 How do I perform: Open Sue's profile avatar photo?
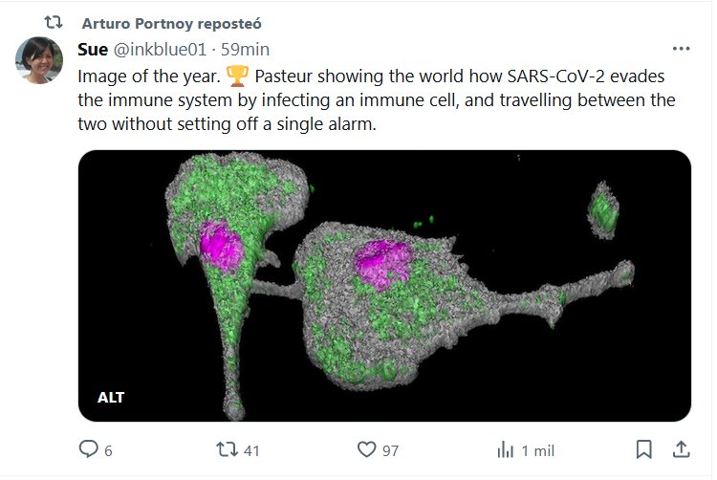39,61
